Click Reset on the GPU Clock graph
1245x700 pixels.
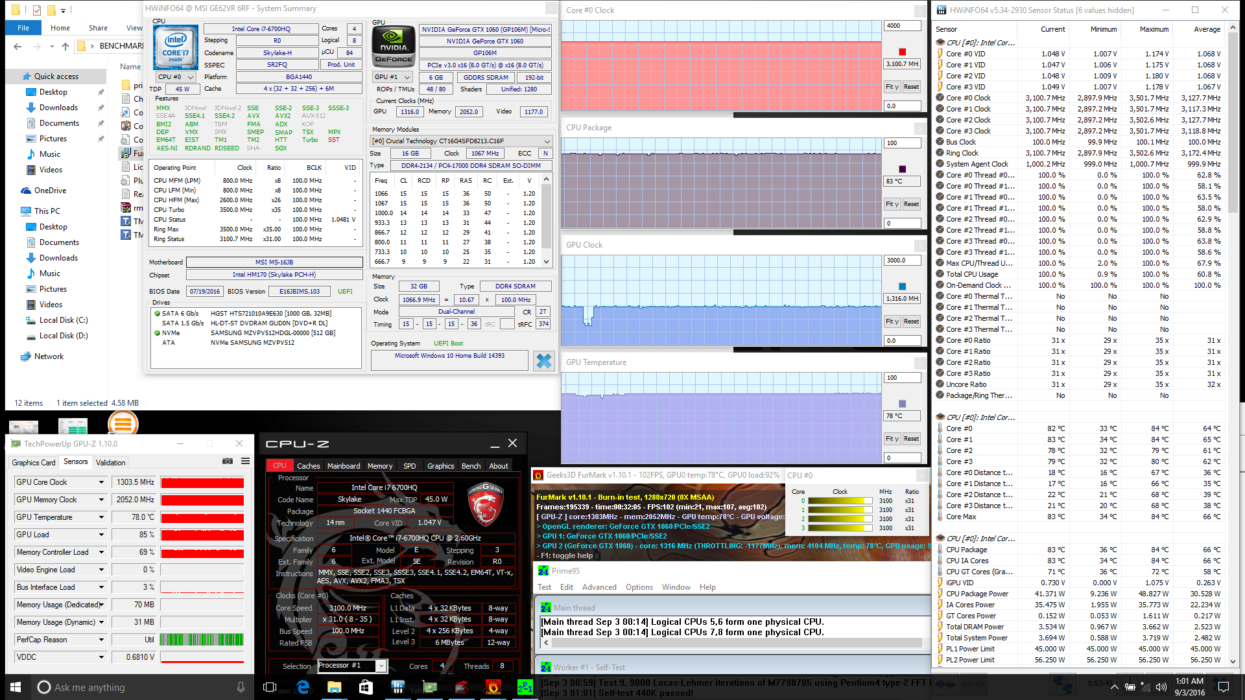(912, 321)
